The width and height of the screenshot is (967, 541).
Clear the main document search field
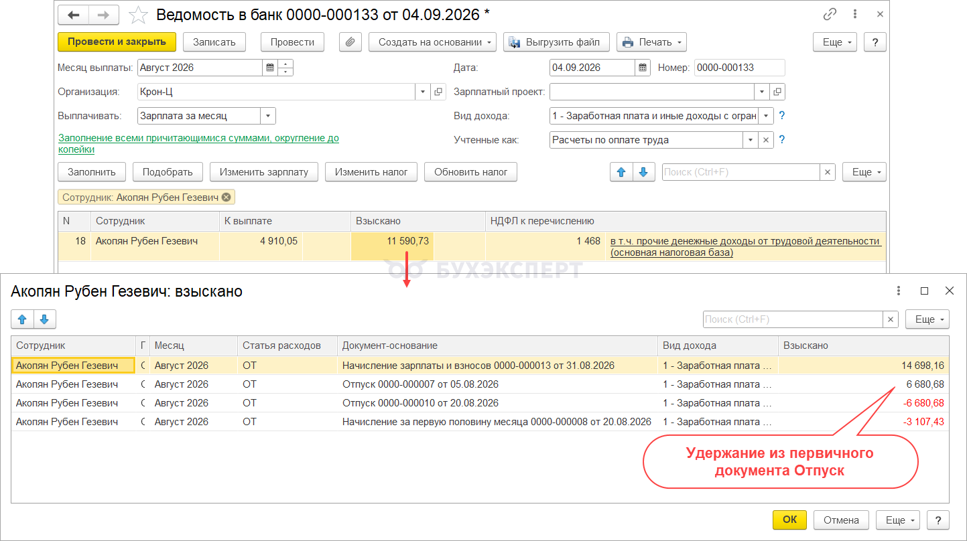828,172
